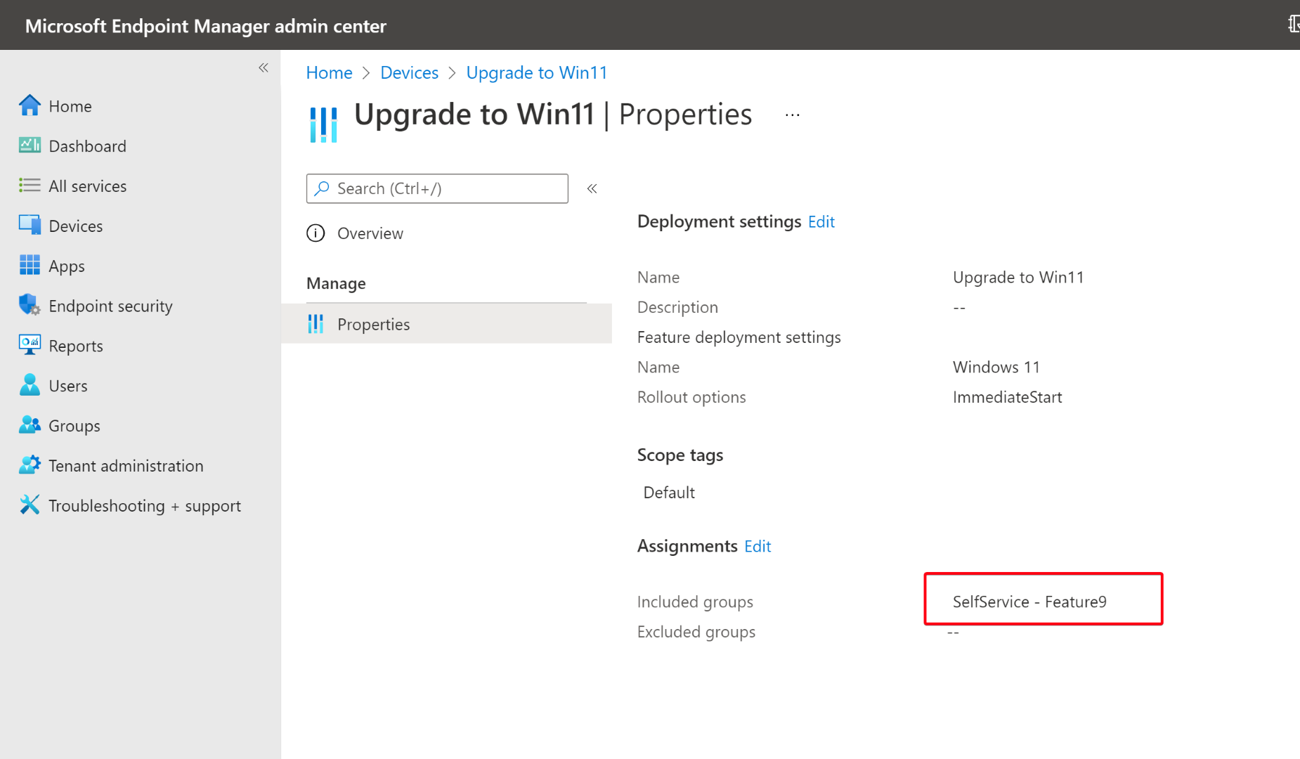Click the Upgrade to Win11 name value

[x=1018, y=278]
